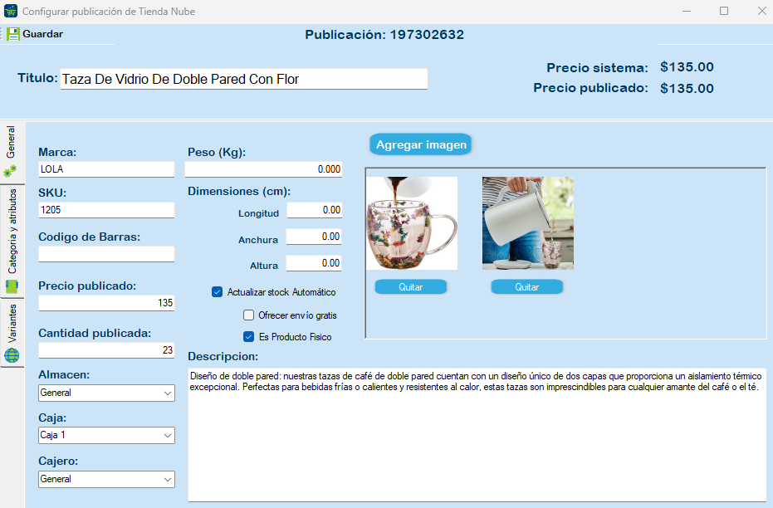This screenshot has width=773, height=508.
Task: Remove the glass cup image with Quitar
Action: tap(411, 287)
